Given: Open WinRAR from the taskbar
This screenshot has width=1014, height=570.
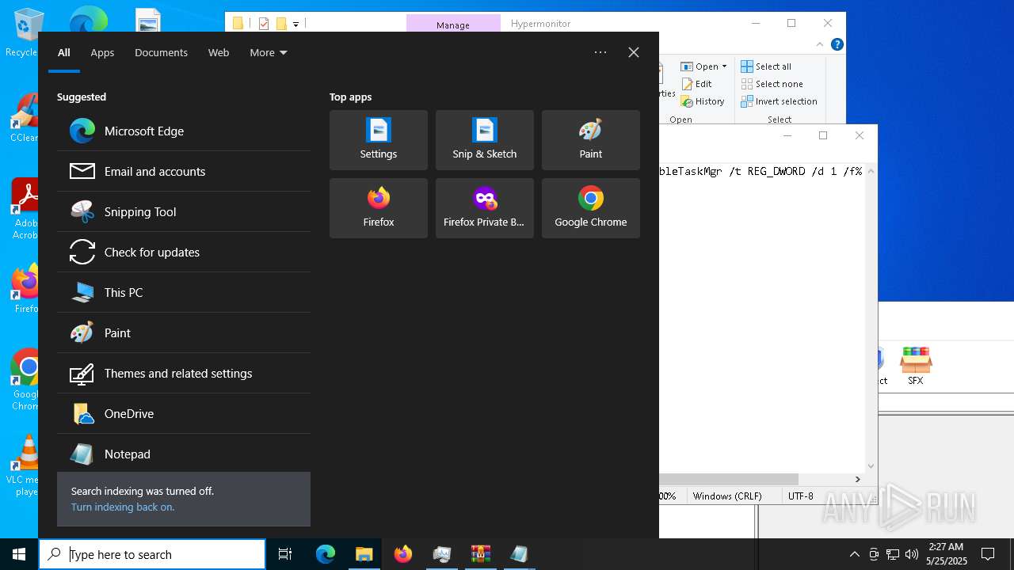Looking at the screenshot, I should 481,554.
